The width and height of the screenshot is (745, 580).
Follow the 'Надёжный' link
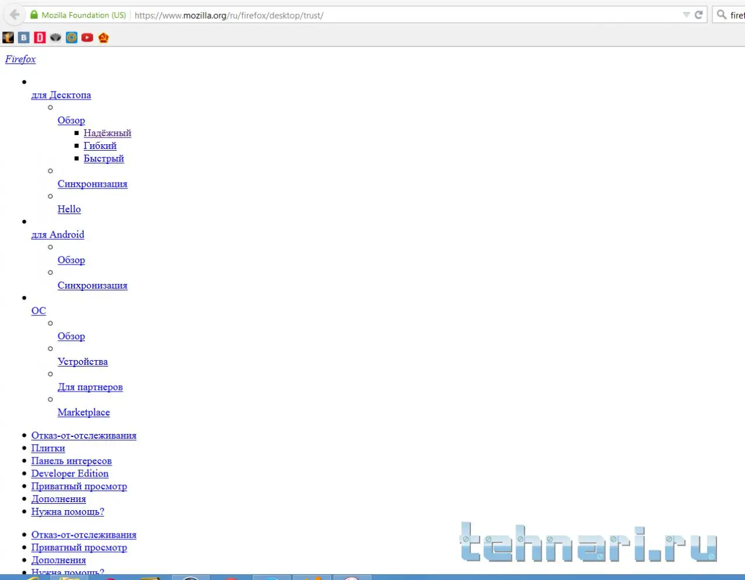108,133
